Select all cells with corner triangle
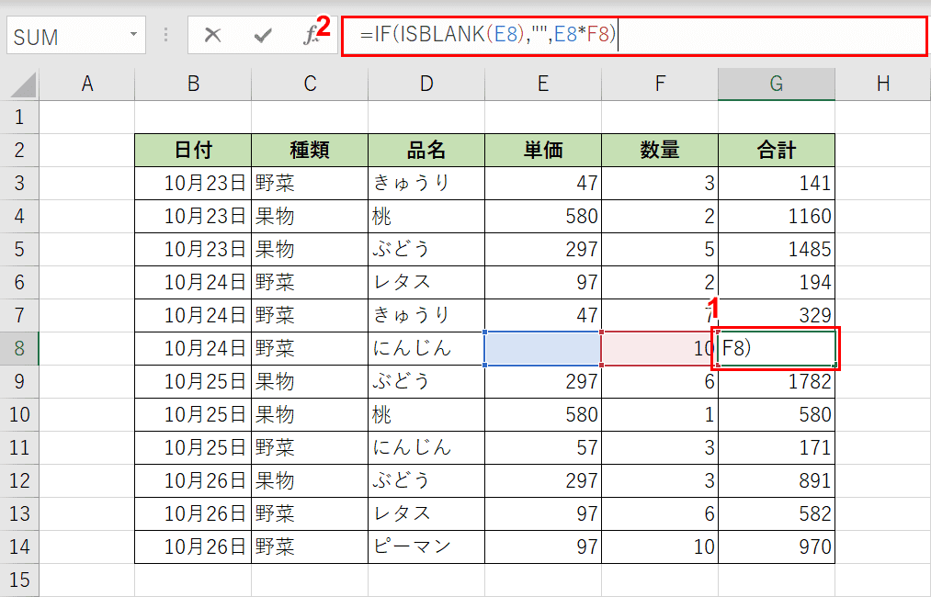 point(23,84)
